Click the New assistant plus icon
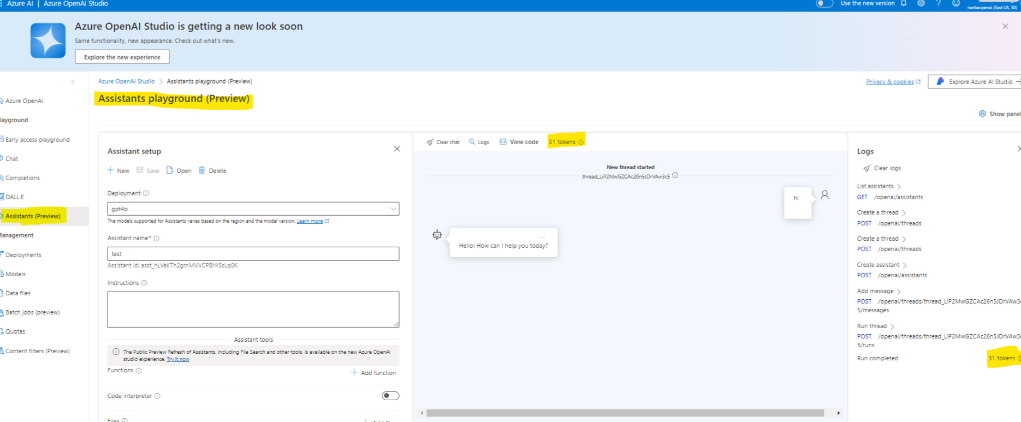 tap(111, 170)
